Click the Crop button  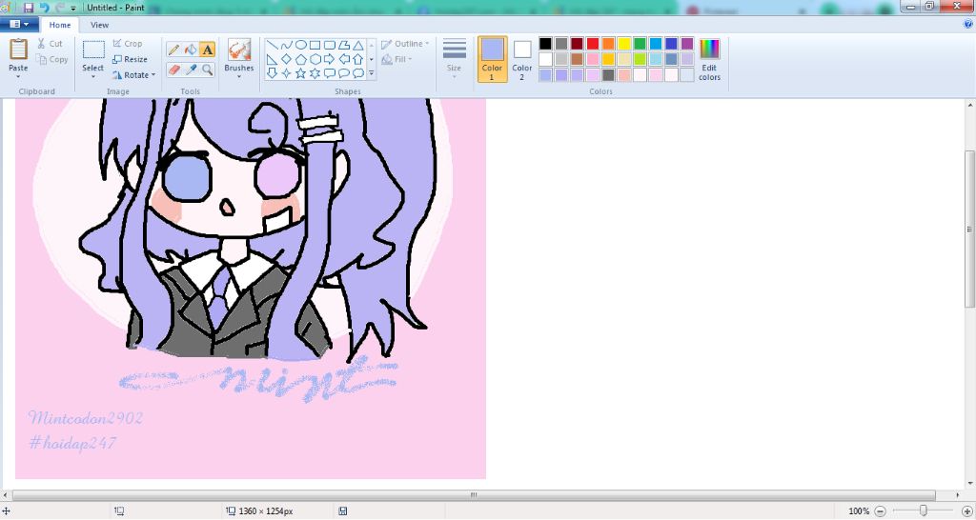(x=128, y=44)
